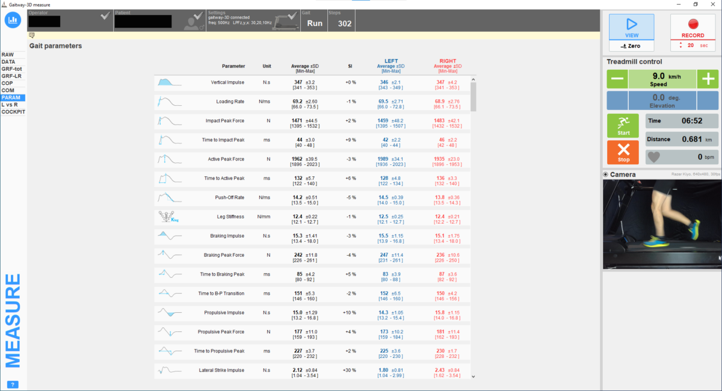The width and height of the screenshot is (722, 391).
Task: Click the Zero button
Action: 632,46
